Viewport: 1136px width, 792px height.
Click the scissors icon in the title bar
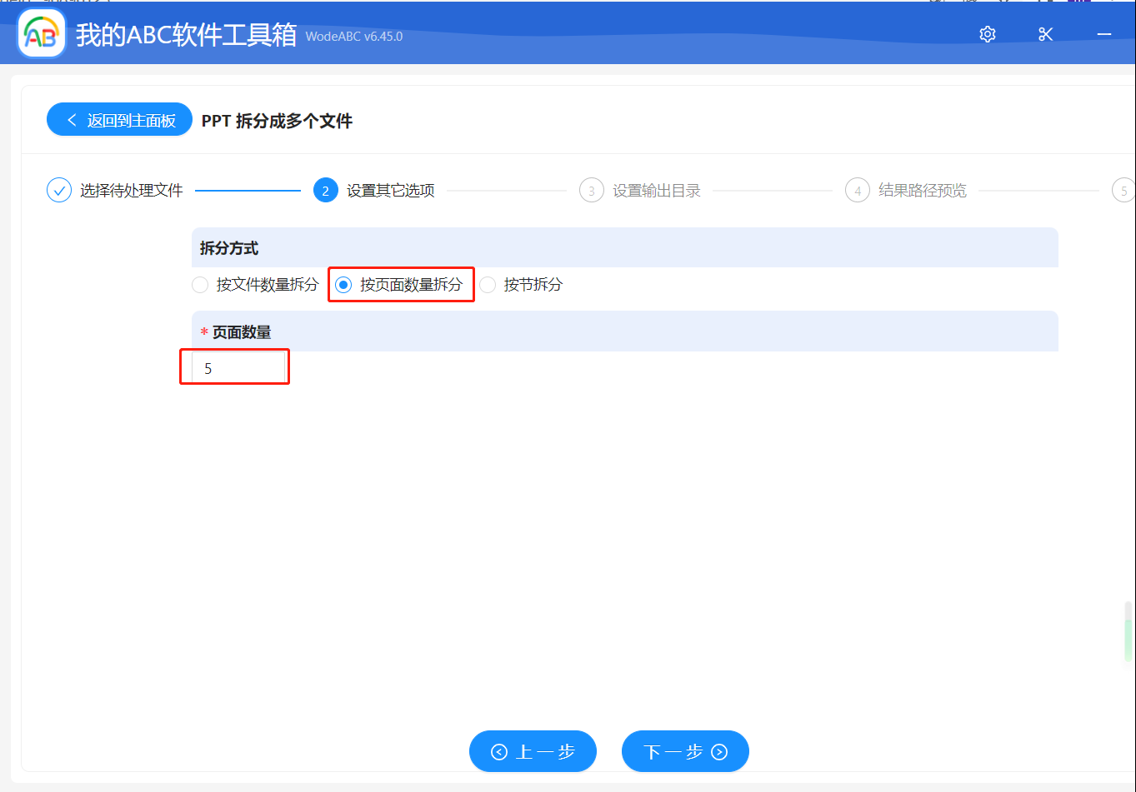(x=1045, y=34)
